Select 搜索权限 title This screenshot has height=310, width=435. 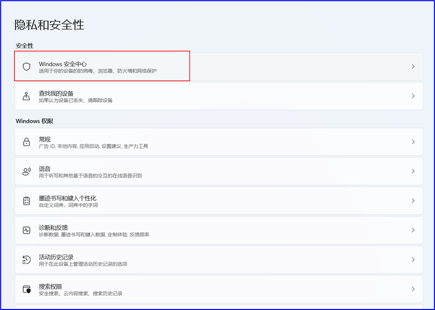[51, 286]
